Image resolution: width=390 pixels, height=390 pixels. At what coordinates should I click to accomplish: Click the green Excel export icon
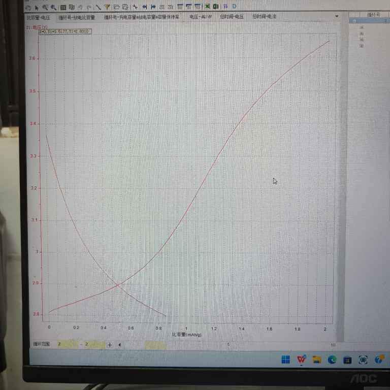[x=207, y=6]
